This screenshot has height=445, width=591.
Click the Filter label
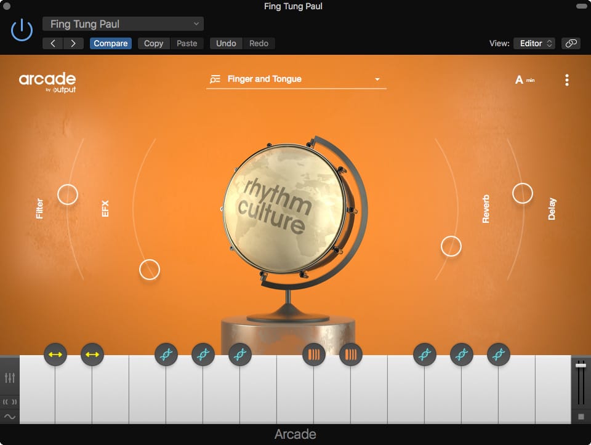(x=39, y=209)
